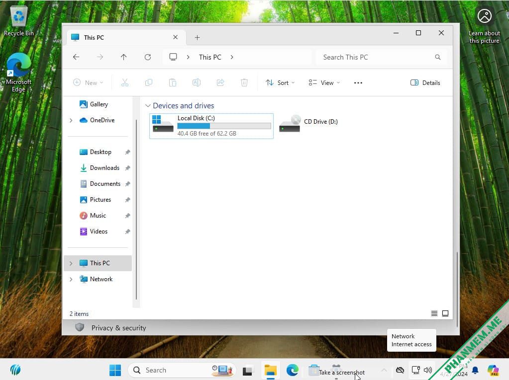The width and height of the screenshot is (509, 380).
Task: Open the Sort dropdown menu
Action: (280, 82)
